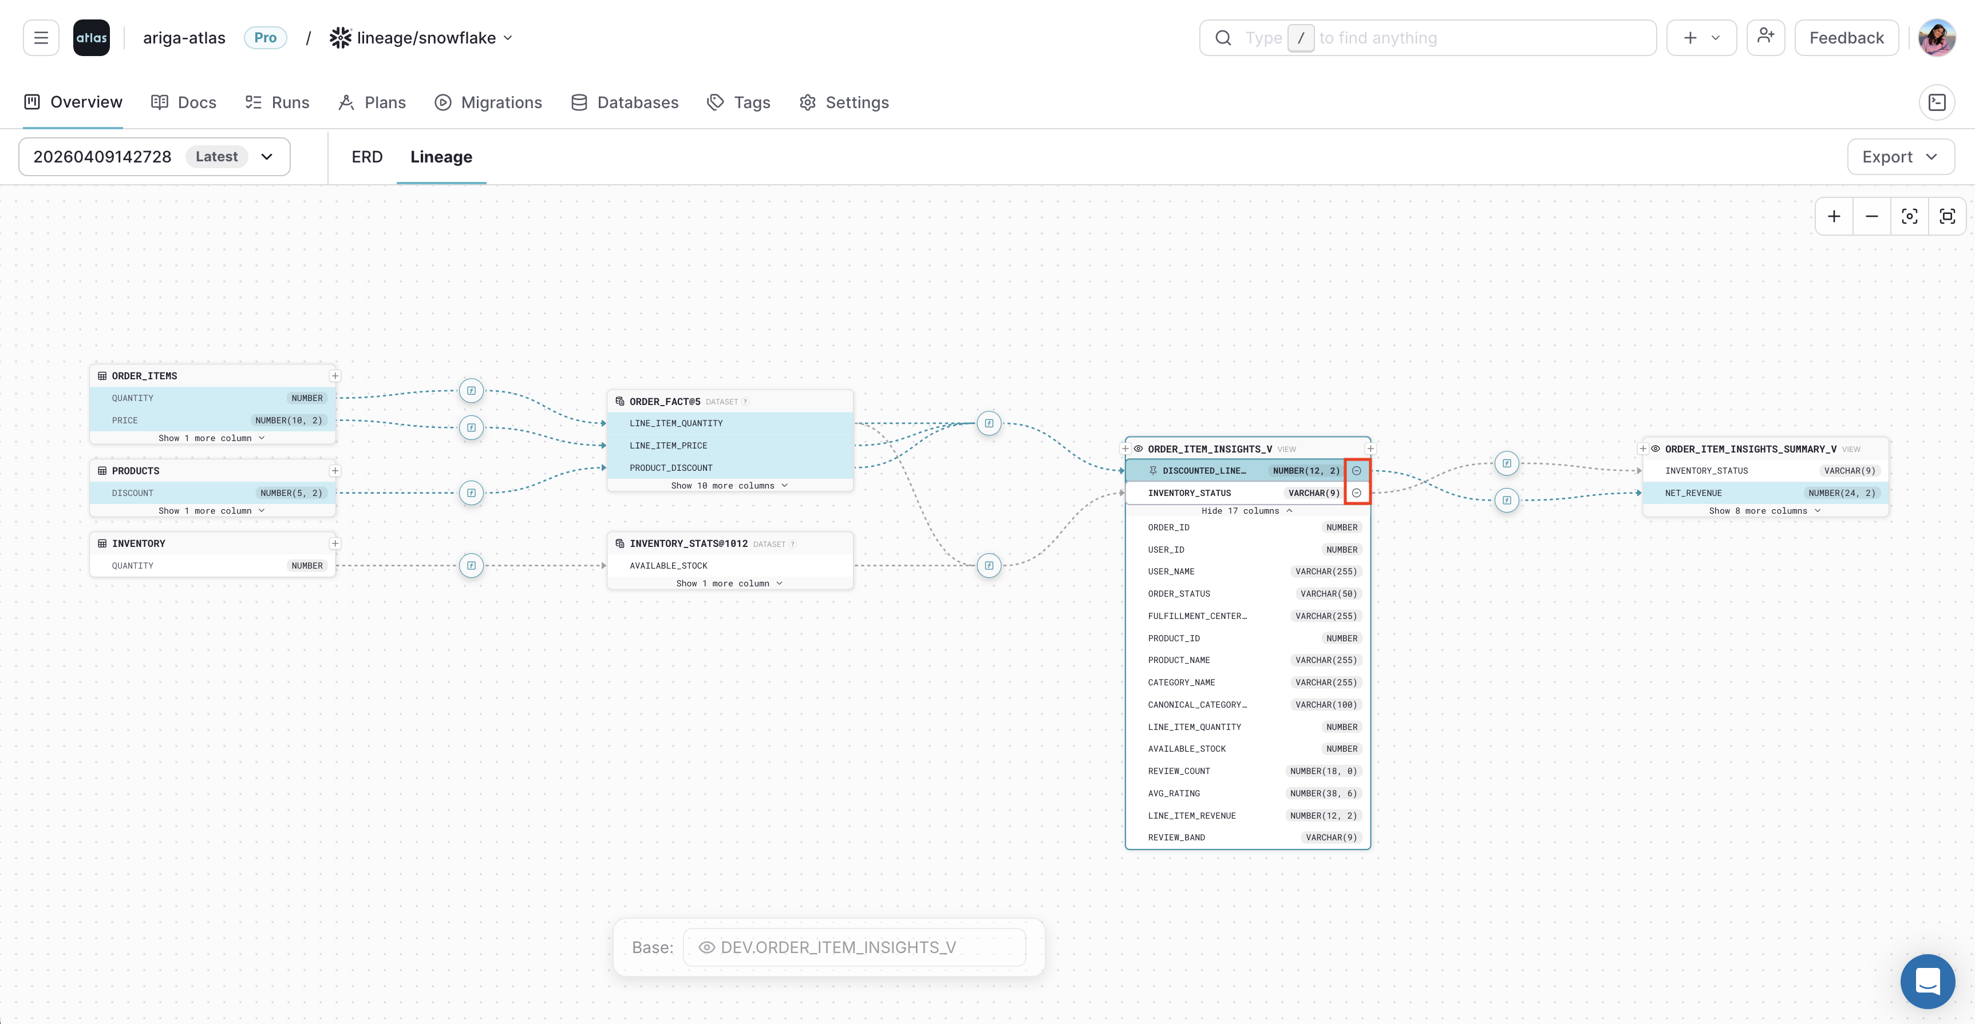Open the invite user icon in the top bar
1975x1024 pixels.
coord(1765,37)
